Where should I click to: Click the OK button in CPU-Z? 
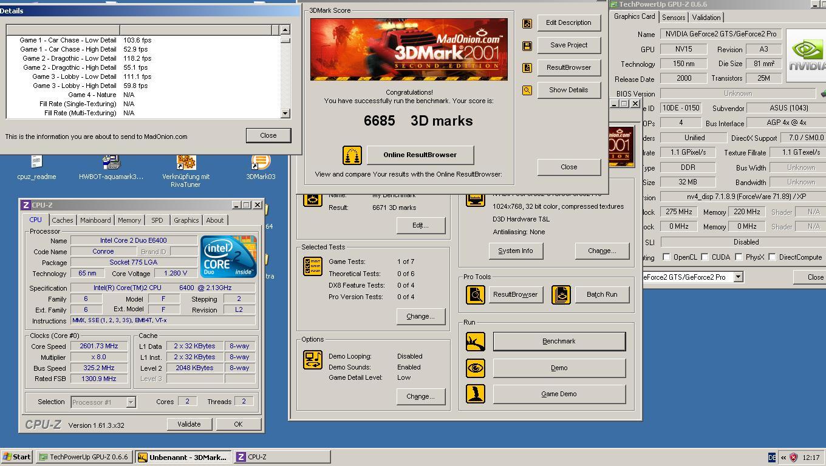coord(238,425)
